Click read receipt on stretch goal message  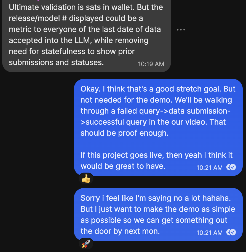pyautogui.click(x=231, y=167)
